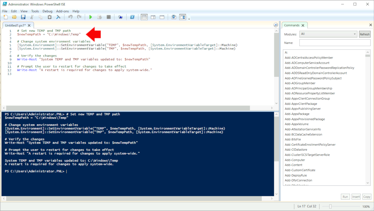The image size is (374, 211).
Task: Click the Undo arrow icon
Action: click(x=70, y=17)
